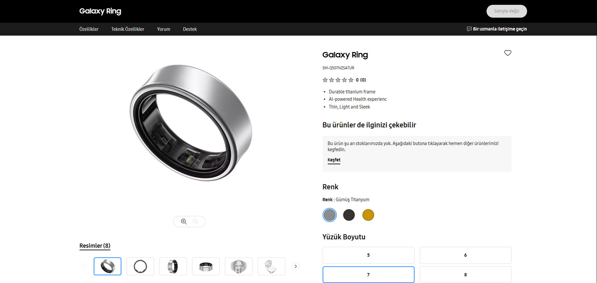Select the Gold Titanyum color swatch

click(x=368, y=215)
